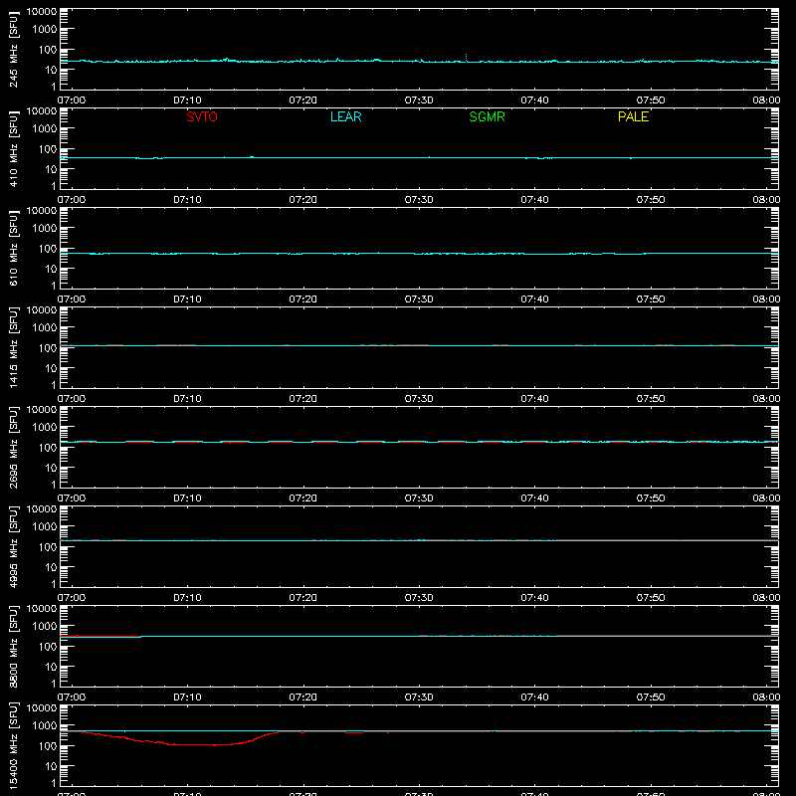Click 07:40 tick label under 4995 MHz plot

(534, 598)
